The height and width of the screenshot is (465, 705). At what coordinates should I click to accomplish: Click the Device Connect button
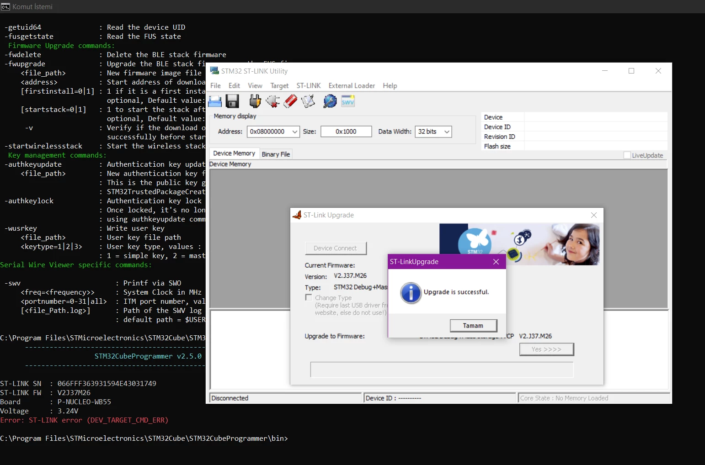pos(335,248)
